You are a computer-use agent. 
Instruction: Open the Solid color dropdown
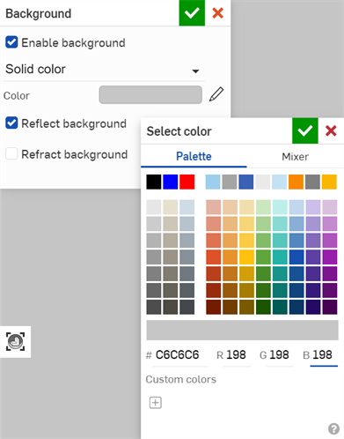coord(104,70)
